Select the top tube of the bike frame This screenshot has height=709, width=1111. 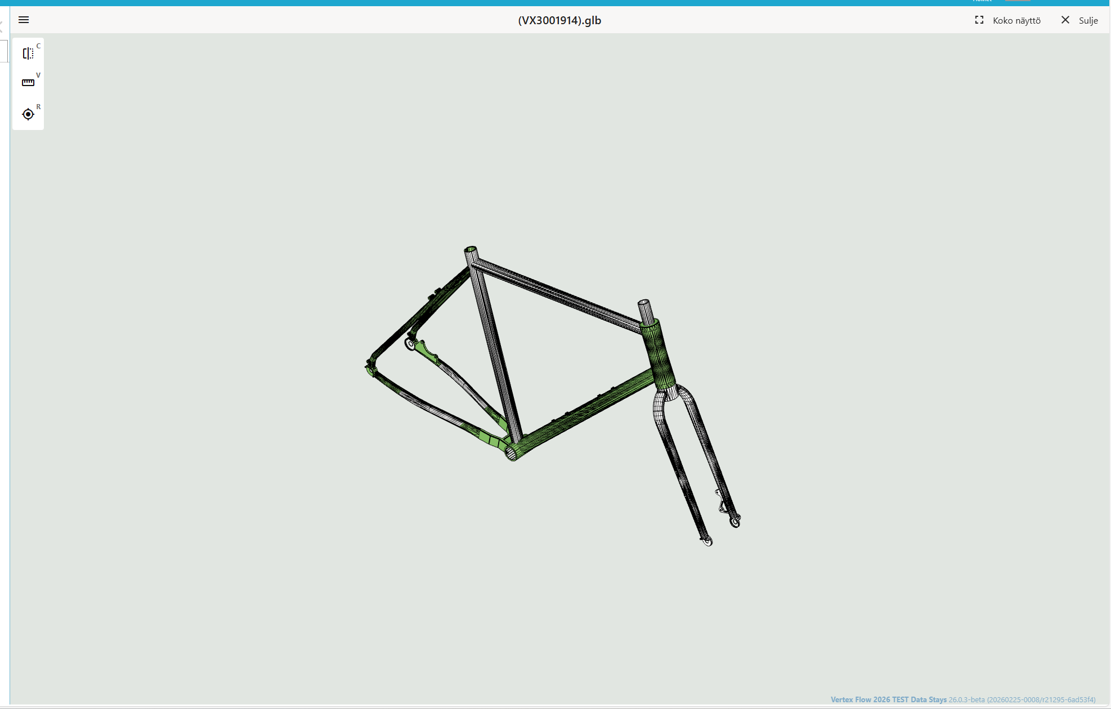coord(557,293)
